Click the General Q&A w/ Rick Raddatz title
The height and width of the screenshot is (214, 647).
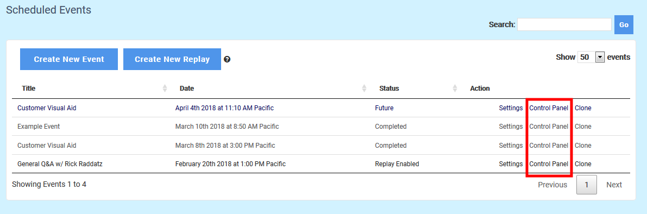[x=60, y=163]
